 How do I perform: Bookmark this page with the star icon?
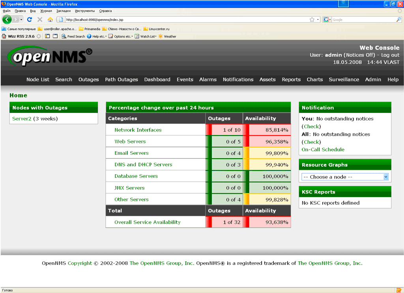[312, 19]
